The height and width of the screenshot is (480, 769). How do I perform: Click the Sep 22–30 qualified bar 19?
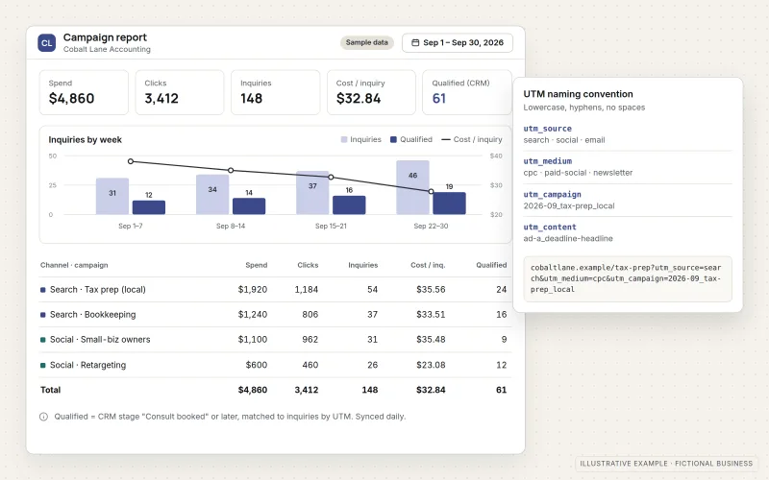tap(449, 204)
